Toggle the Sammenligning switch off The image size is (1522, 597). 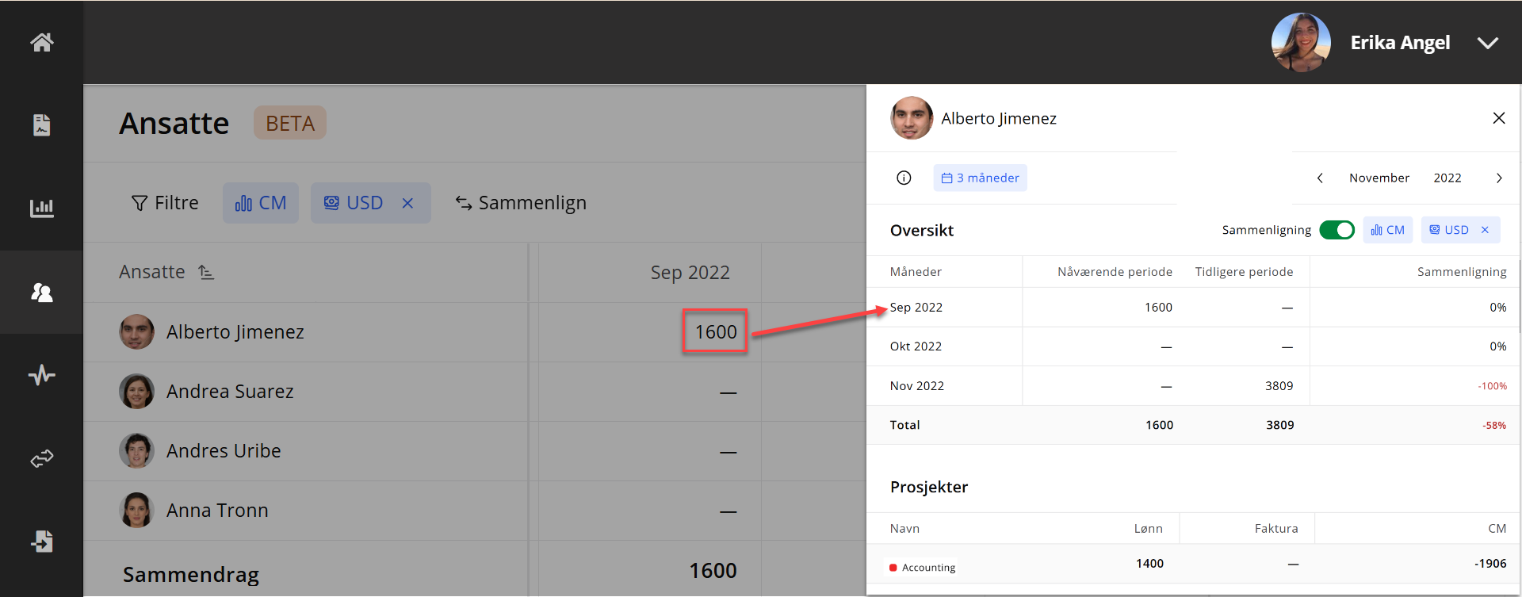1337,230
